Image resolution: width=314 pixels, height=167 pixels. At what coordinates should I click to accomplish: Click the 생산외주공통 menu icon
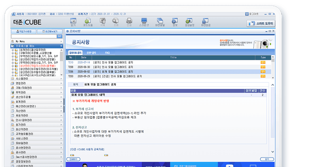(x=13, y=97)
